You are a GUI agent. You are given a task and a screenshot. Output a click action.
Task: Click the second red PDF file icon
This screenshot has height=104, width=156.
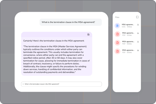point(117,42)
